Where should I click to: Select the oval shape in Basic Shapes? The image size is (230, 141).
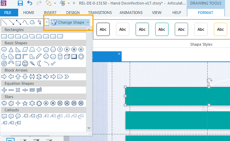[4, 50]
